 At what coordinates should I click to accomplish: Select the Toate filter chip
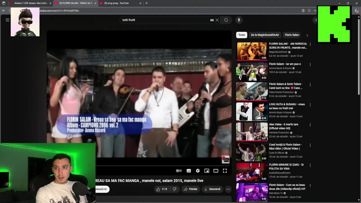(x=242, y=35)
